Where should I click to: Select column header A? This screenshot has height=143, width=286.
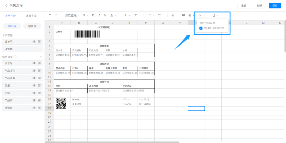click(x=62, y=23)
